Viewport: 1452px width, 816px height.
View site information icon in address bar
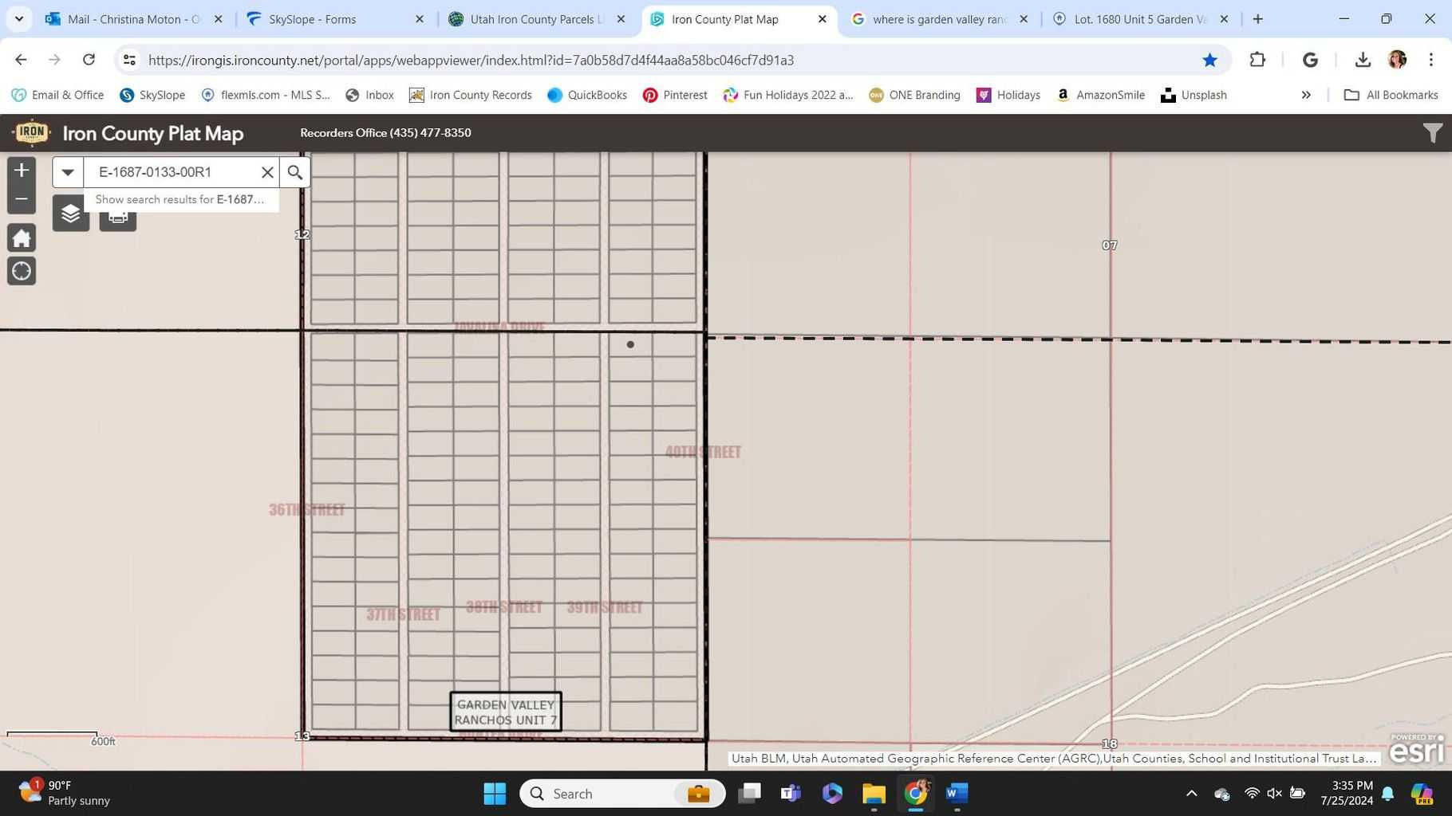pyautogui.click(x=129, y=60)
